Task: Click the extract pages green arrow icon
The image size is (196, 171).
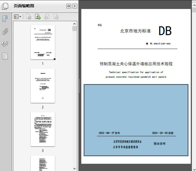Action: 38,17
